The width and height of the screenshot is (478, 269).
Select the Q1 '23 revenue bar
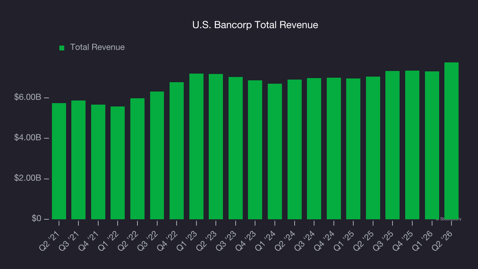click(x=196, y=146)
